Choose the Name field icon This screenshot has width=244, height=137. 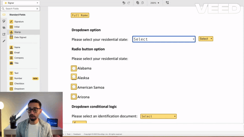[11, 47]
